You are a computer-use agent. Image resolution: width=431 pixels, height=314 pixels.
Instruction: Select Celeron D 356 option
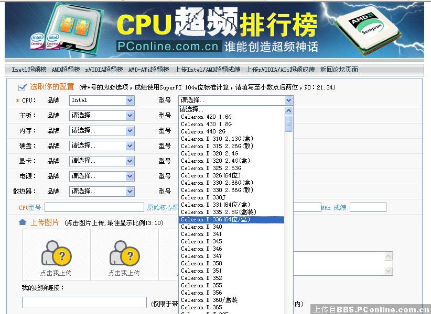tap(231, 293)
